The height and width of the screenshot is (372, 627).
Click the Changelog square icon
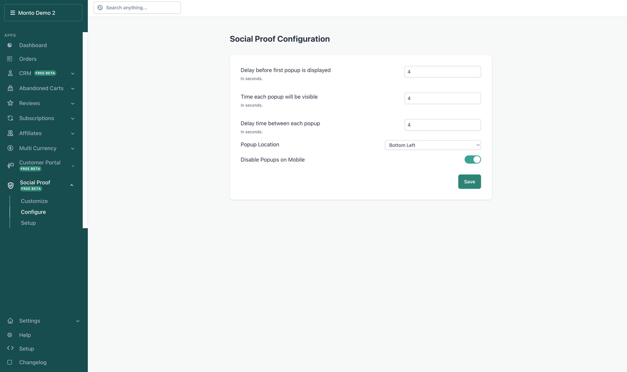click(x=10, y=362)
